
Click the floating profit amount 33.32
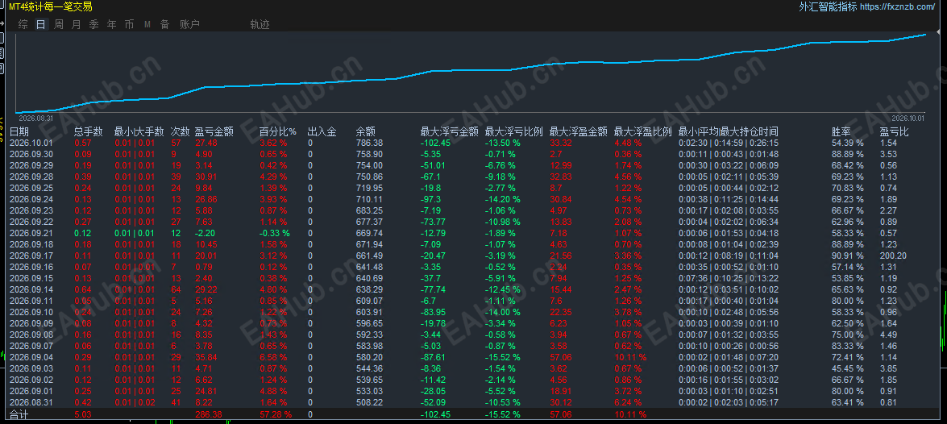coord(561,143)
